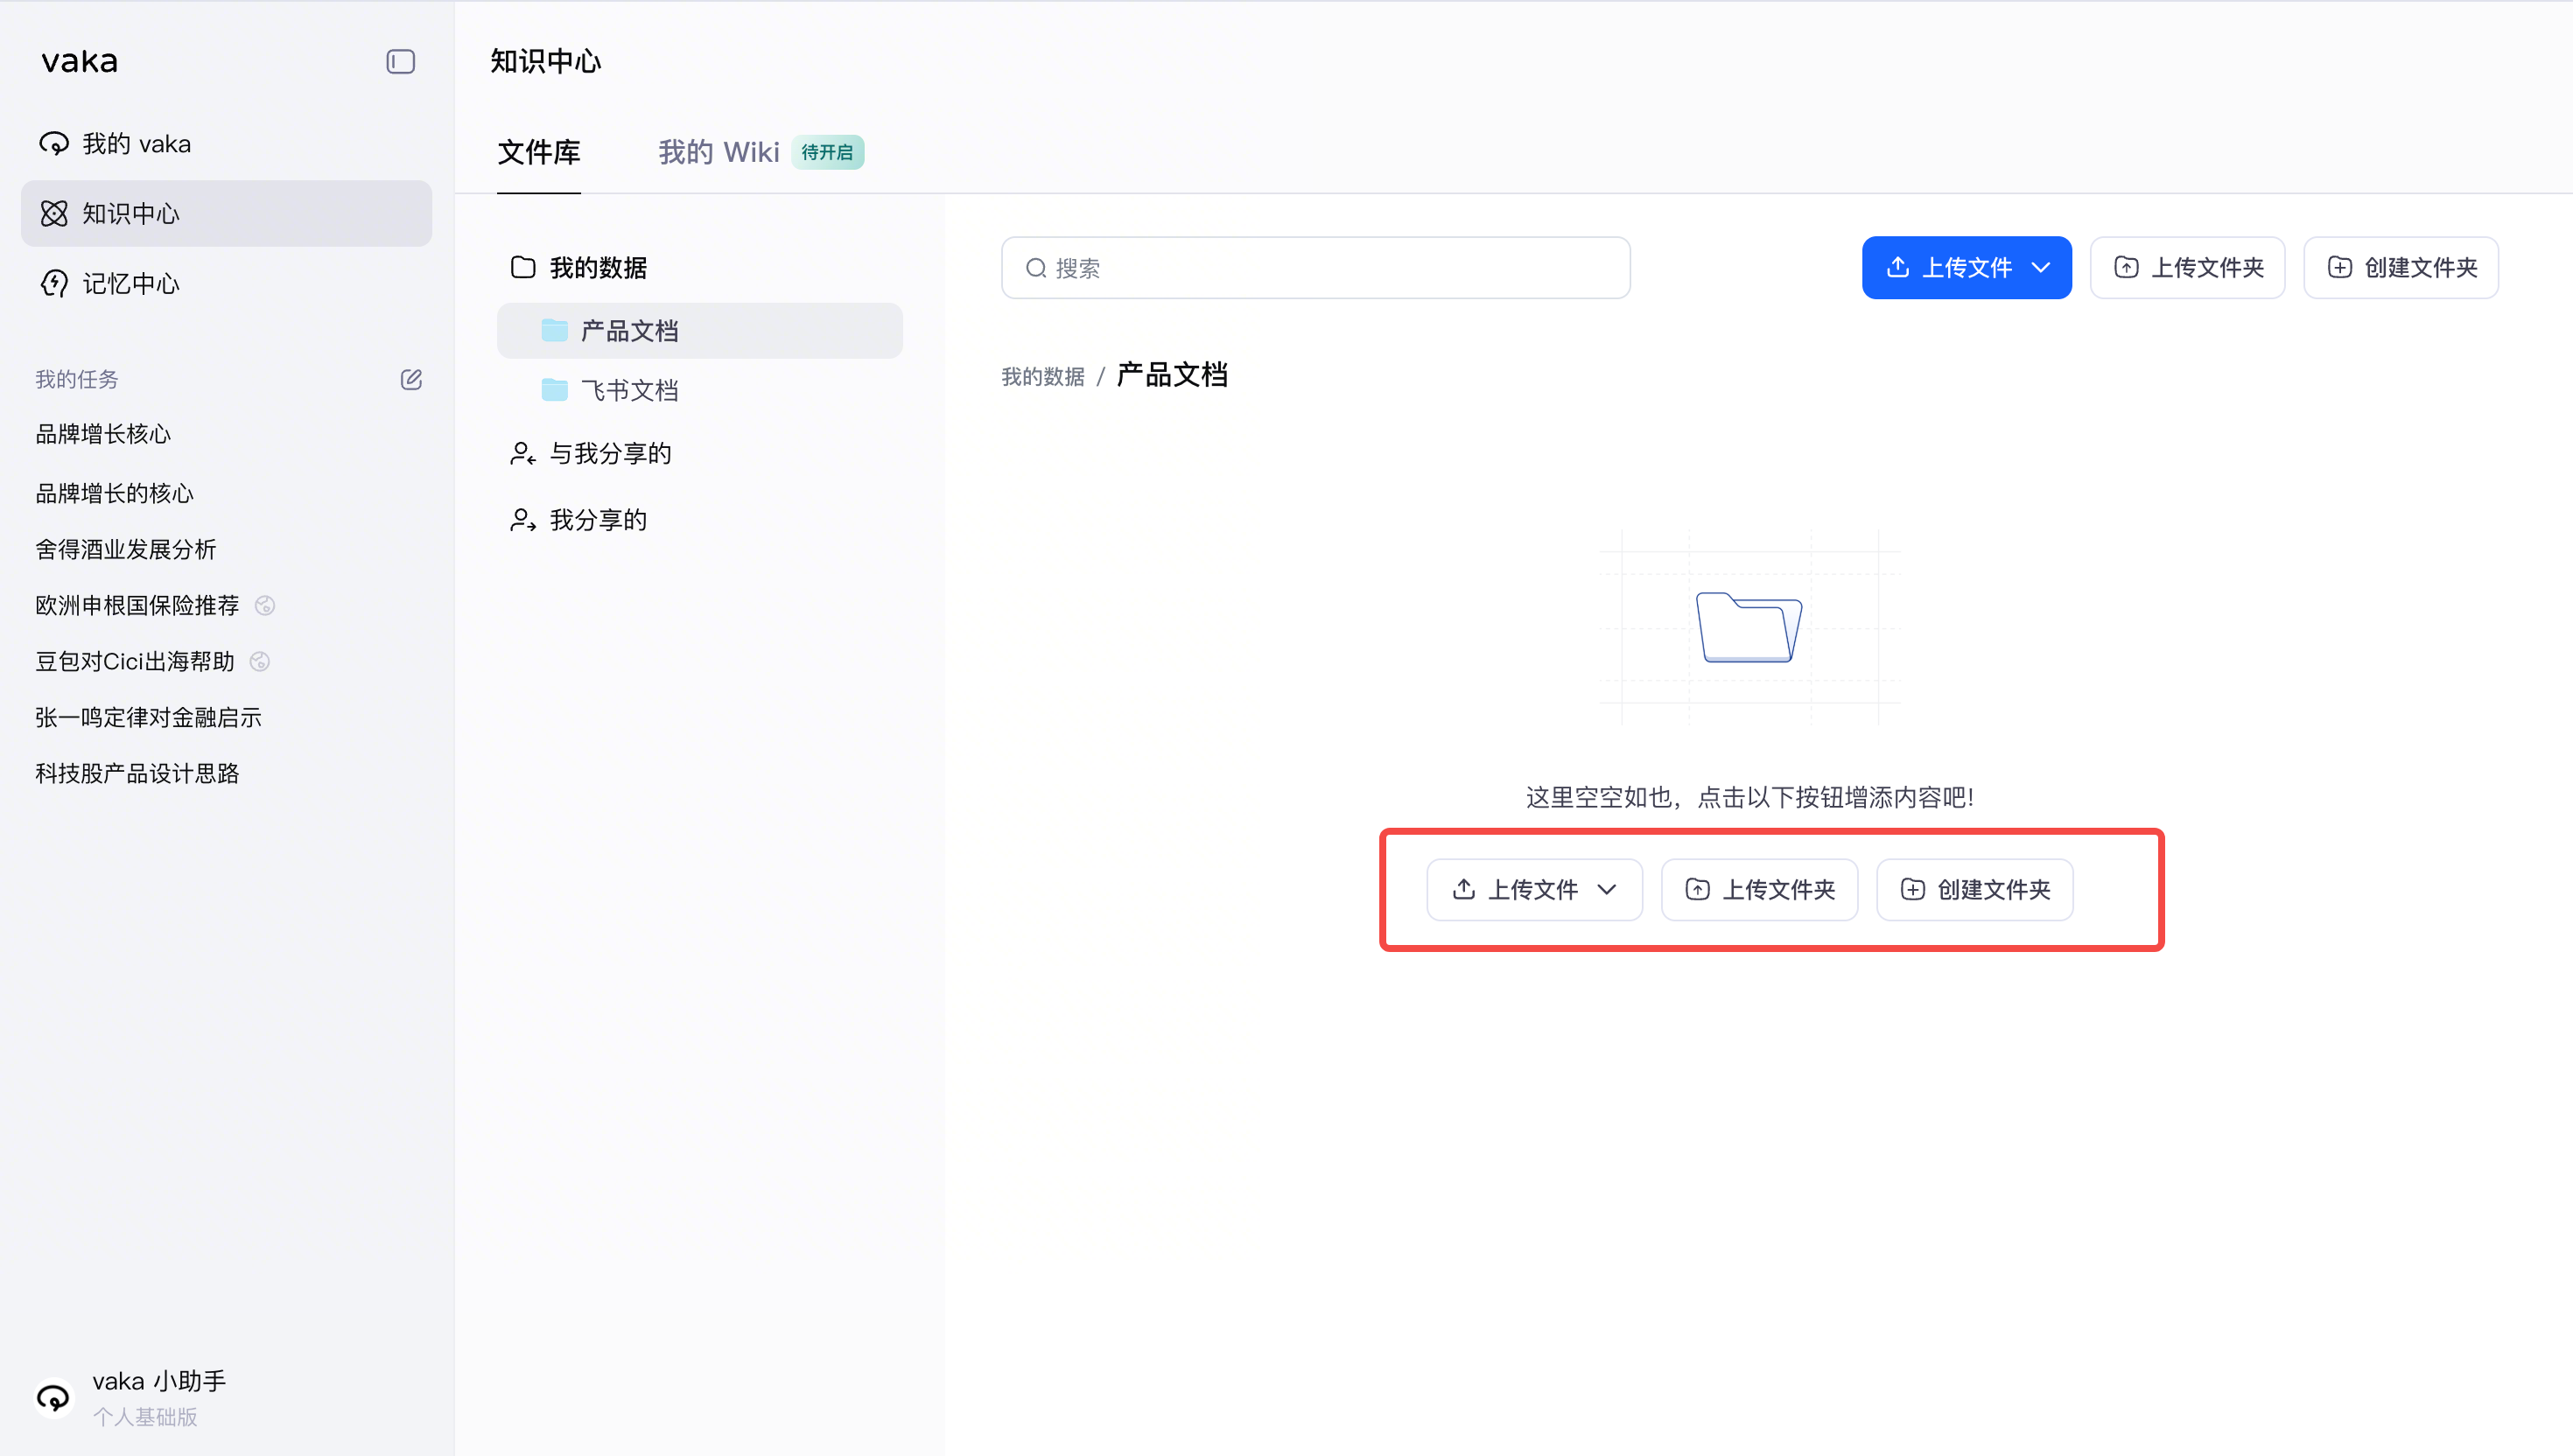Image resolution: width=2573 pixels, height=1456 pixels.
Task: Click the empty-state folder illustration
Action: point(1750,627)
